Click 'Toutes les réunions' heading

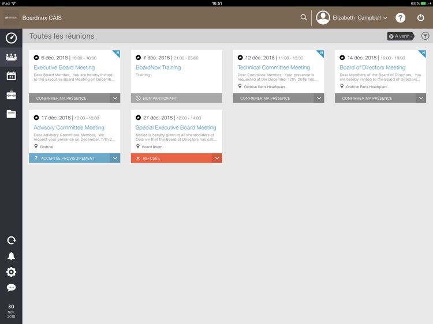(x=62, y=36)
